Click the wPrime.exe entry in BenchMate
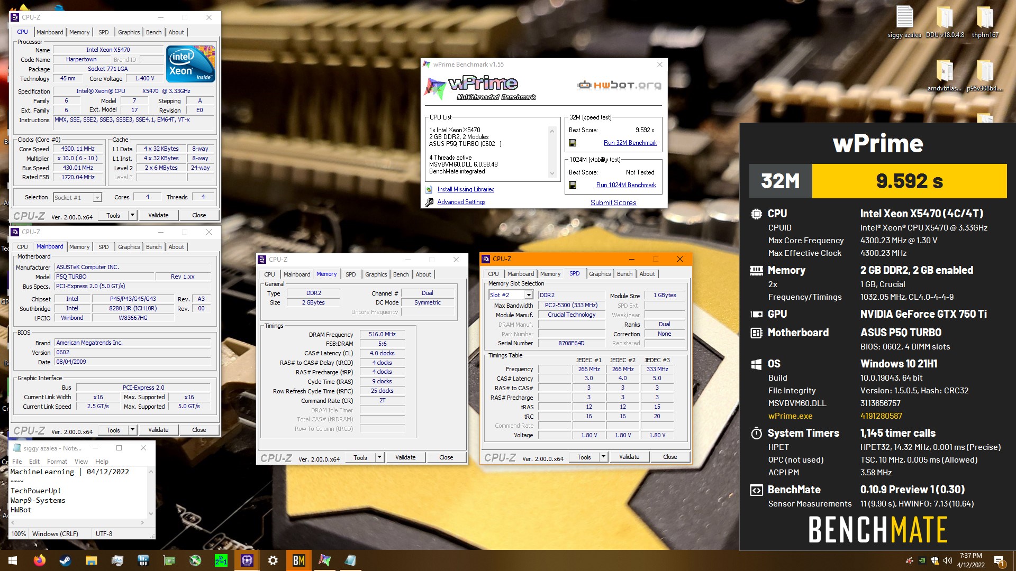This screenshot has height=571, width=1016. [790, 416]
